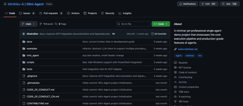Fork the Mini-Agent repository
Screen dimensions: 243x106
[x=209, y=4]
